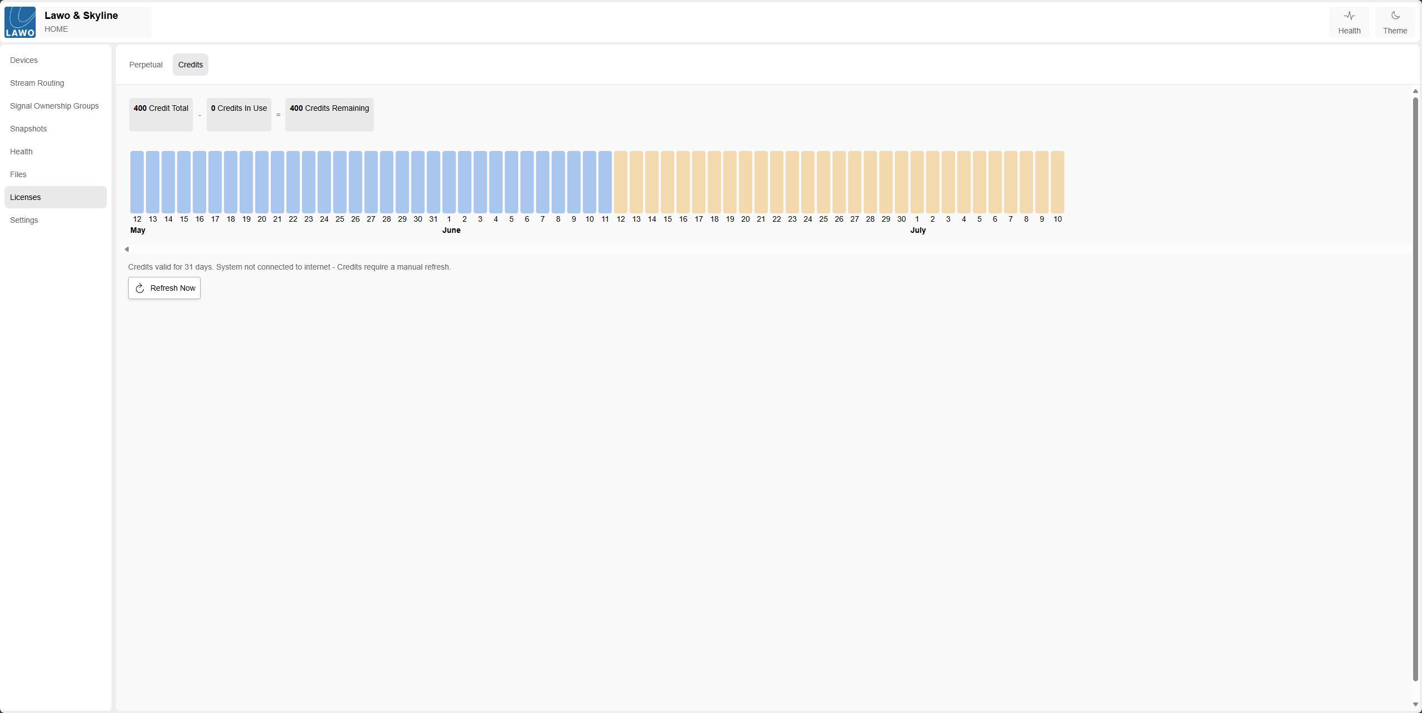Select the tan bar for July 5
1422x713 pixels.
click(980, 182)
